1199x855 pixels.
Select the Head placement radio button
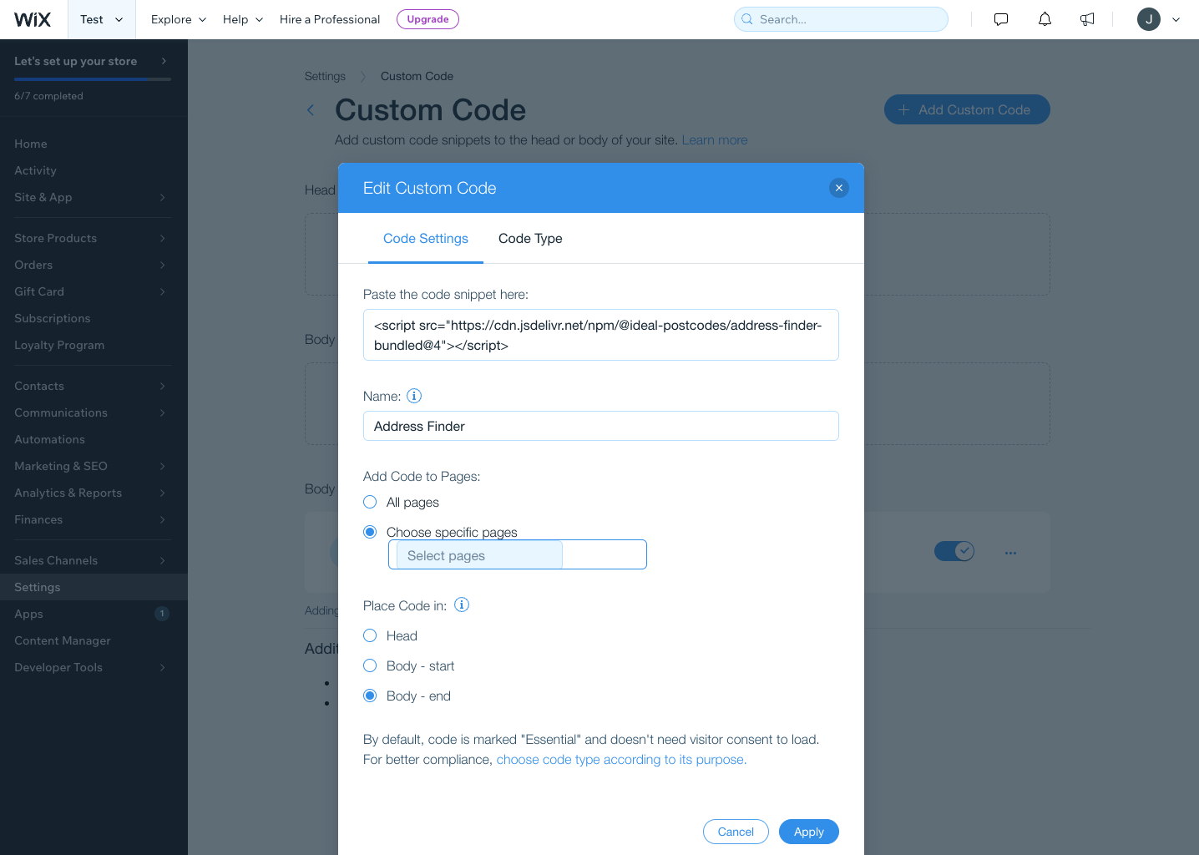click(x=370, y=635)
